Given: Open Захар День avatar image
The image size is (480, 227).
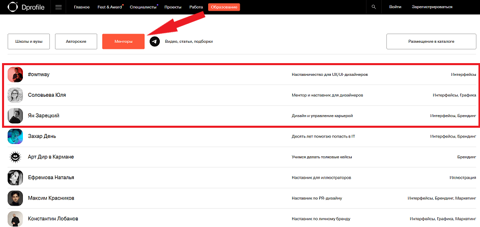Looking at the screenshot, I should click(x=15, y=136).
